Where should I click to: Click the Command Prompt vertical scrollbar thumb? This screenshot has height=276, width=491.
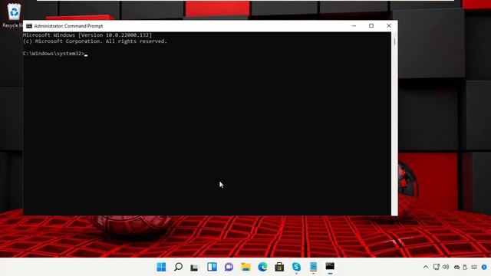point(394,41)
